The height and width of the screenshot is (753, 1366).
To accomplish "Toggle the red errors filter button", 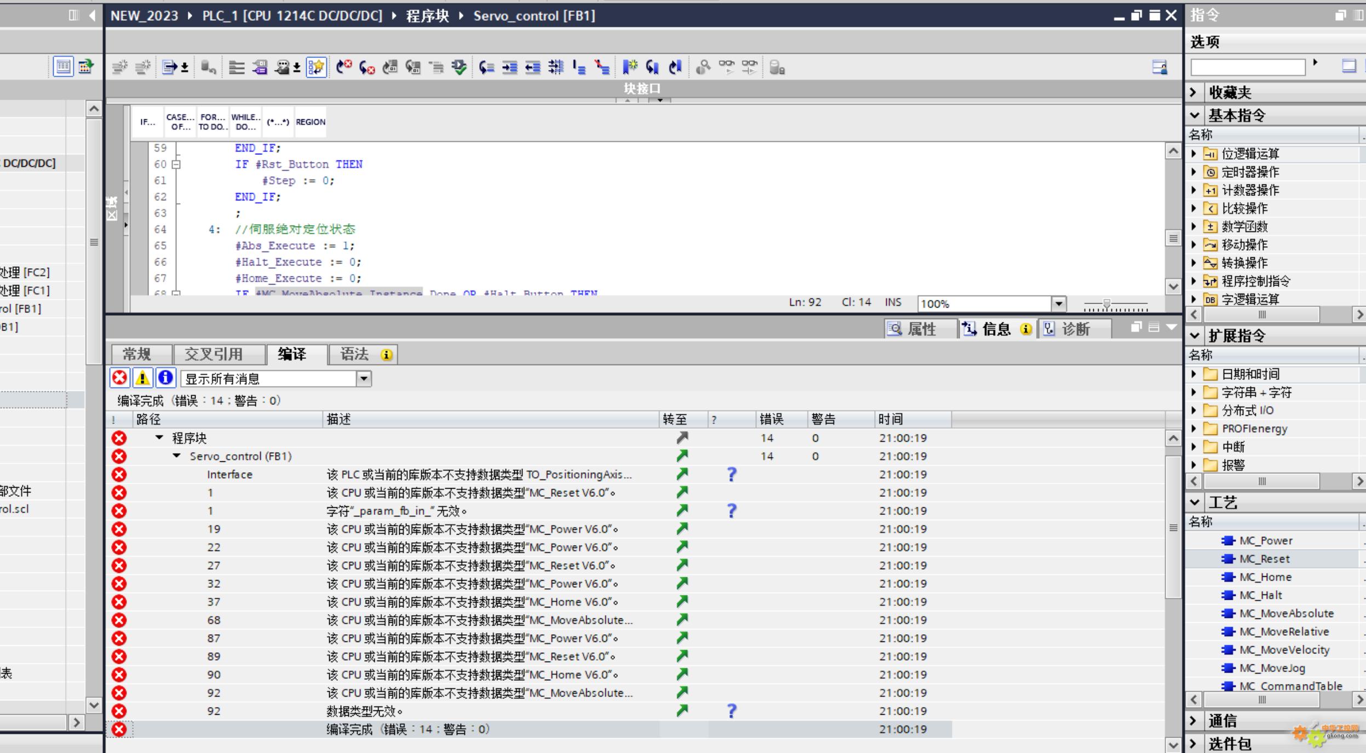I will [x=119, y=378].
